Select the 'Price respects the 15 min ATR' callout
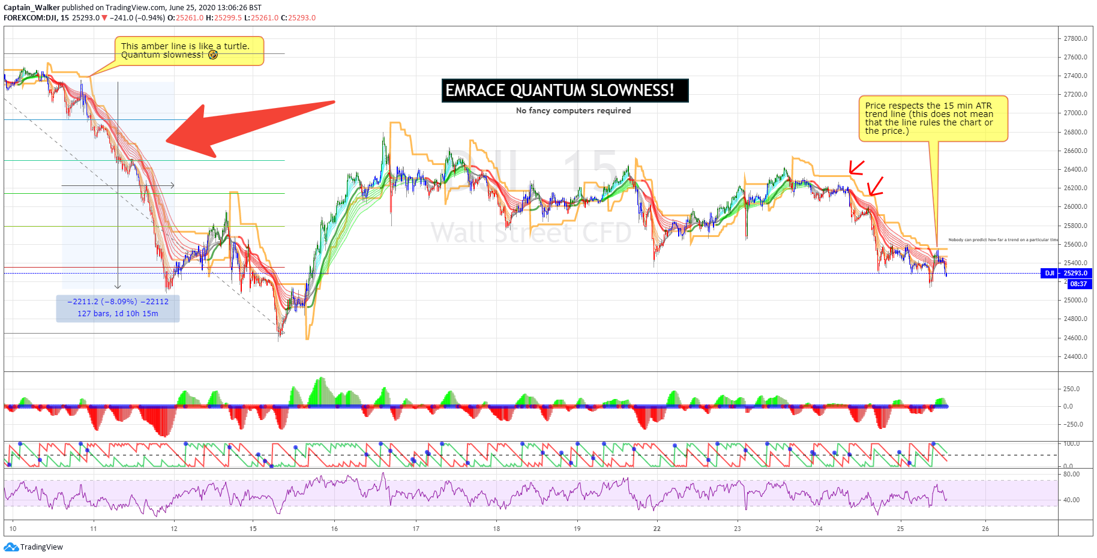 click(933, 118)
